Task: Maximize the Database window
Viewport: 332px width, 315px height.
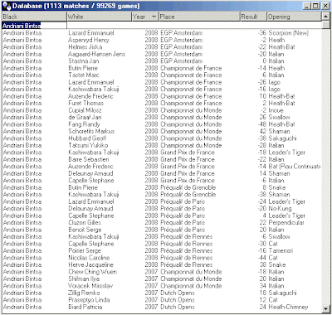Action: (x=315, y=6)
